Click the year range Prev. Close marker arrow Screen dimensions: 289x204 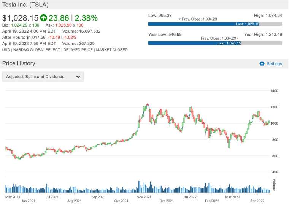coord(237,38)
